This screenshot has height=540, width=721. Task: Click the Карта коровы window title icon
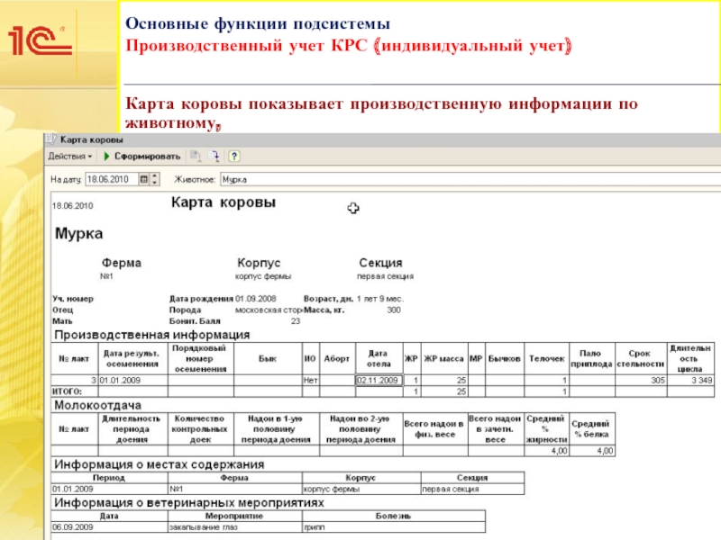[x=51, y=139]
